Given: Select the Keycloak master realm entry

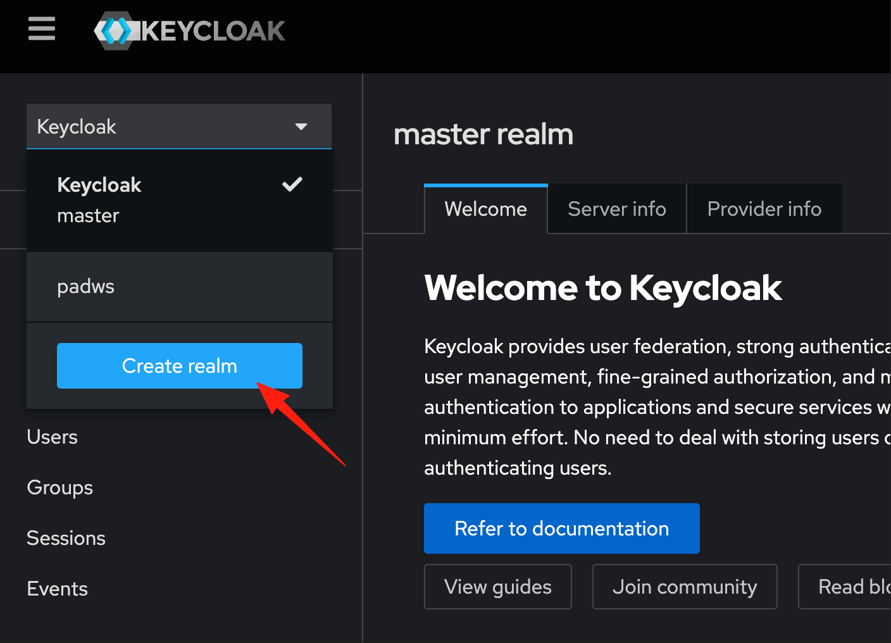Looking at the screenshot, I should pos(180,201).
